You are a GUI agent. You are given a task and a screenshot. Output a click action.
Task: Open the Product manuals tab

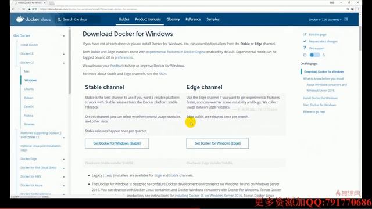148,19
